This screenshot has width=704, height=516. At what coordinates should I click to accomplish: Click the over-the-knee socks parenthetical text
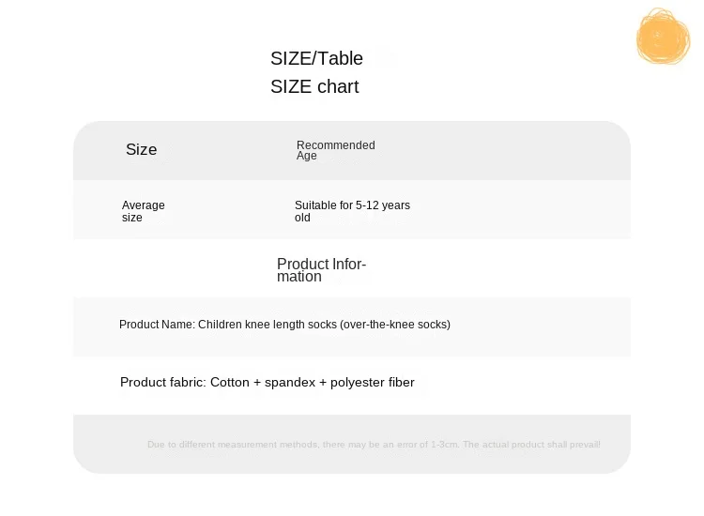(x=395, y=325)
